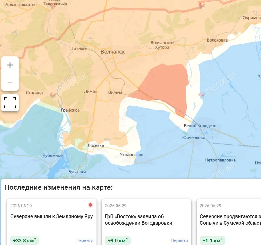Click the Графское label on map
261x245 pixels.
pos(70,110)
